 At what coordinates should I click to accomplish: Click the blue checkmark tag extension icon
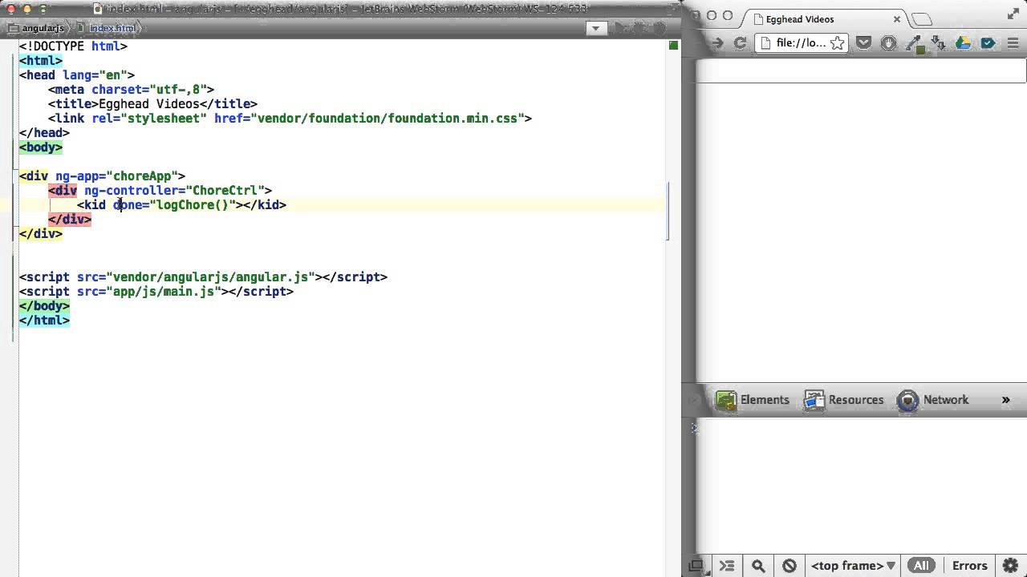(988, 43)
